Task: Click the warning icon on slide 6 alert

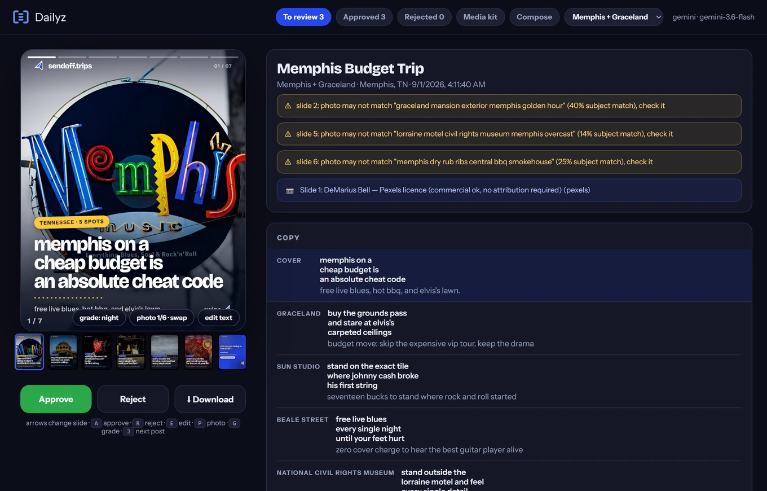Action: 288,161
